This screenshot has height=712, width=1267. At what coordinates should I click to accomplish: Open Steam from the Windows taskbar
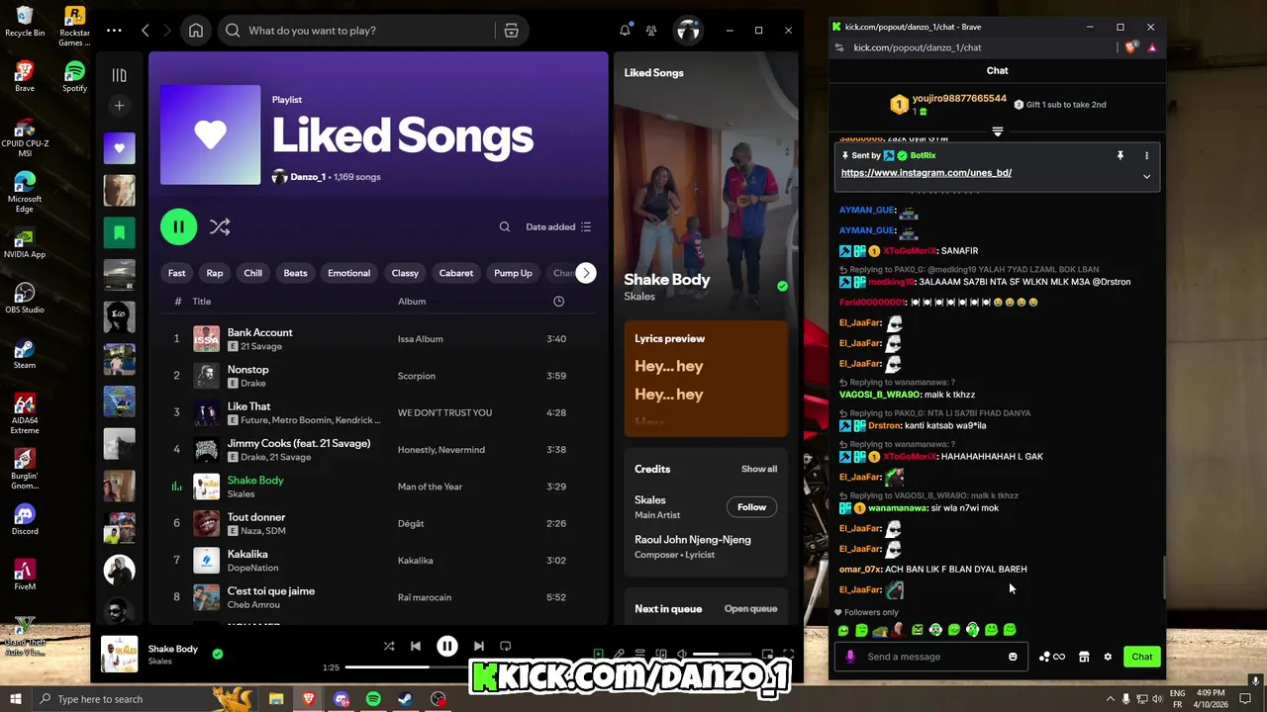(406, 699)
